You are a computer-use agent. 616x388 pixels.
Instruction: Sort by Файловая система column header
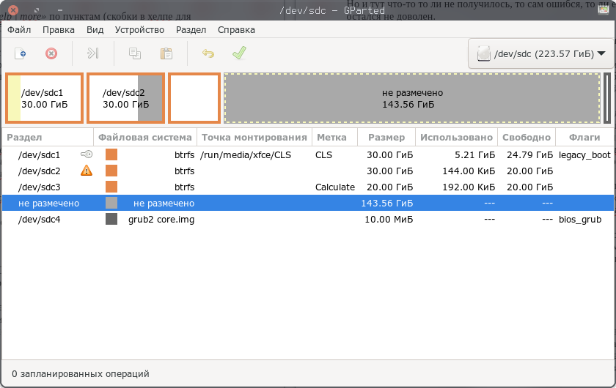(145, 138)
